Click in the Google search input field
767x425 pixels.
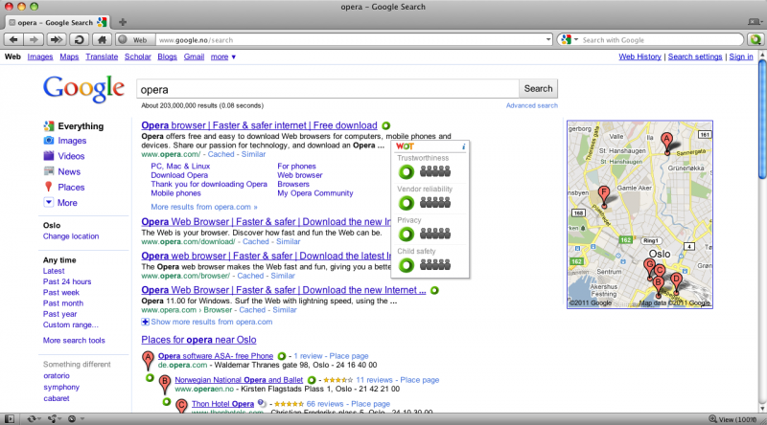pyautogui.click(x=328, y=89)
